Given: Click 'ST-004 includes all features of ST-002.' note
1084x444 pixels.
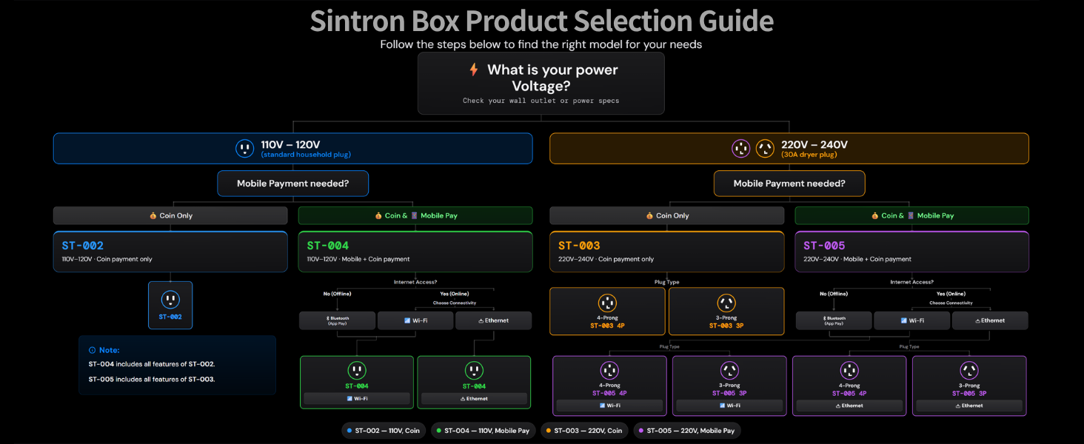Looking at the screenshot, I should [x=152, y=364].
